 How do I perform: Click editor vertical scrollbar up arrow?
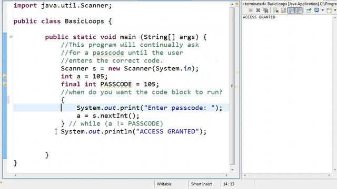[232, 4]
